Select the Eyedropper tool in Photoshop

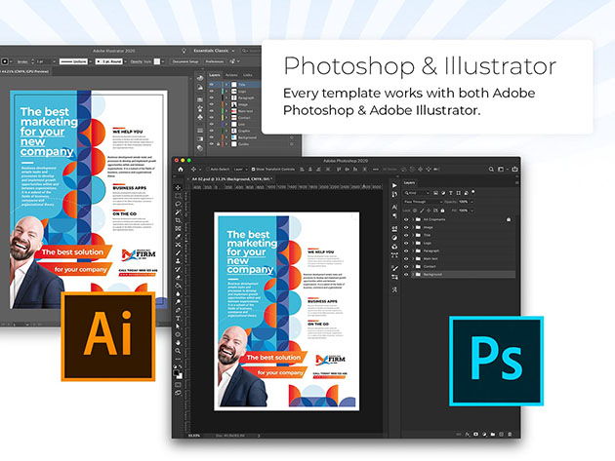coord(178,237)
